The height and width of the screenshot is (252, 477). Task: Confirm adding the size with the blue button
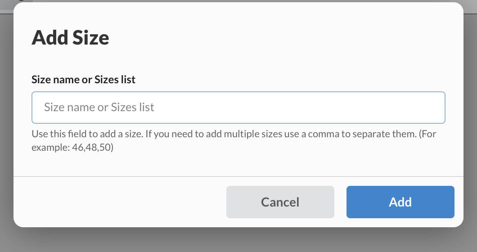pos(400,202)
